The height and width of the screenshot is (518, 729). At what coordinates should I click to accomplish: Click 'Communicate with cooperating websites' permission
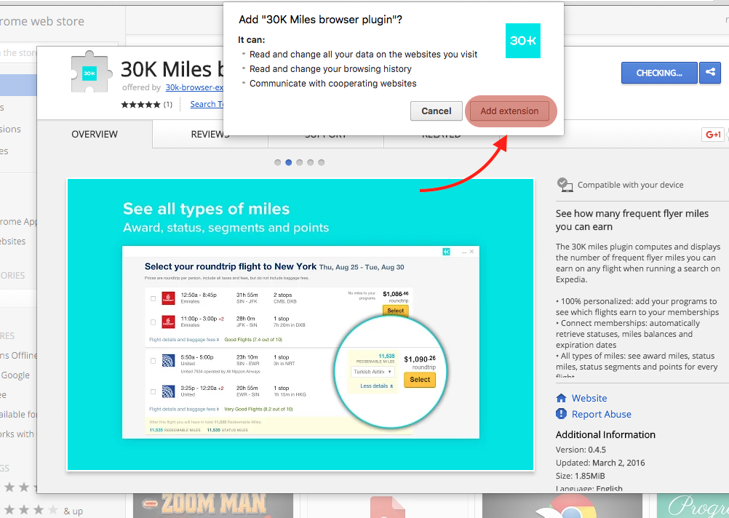click(x=333, y=84)
